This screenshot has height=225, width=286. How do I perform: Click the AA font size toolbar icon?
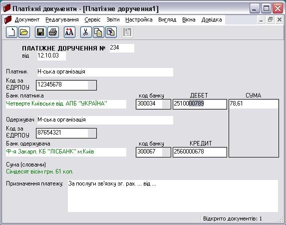coord(69,32)
